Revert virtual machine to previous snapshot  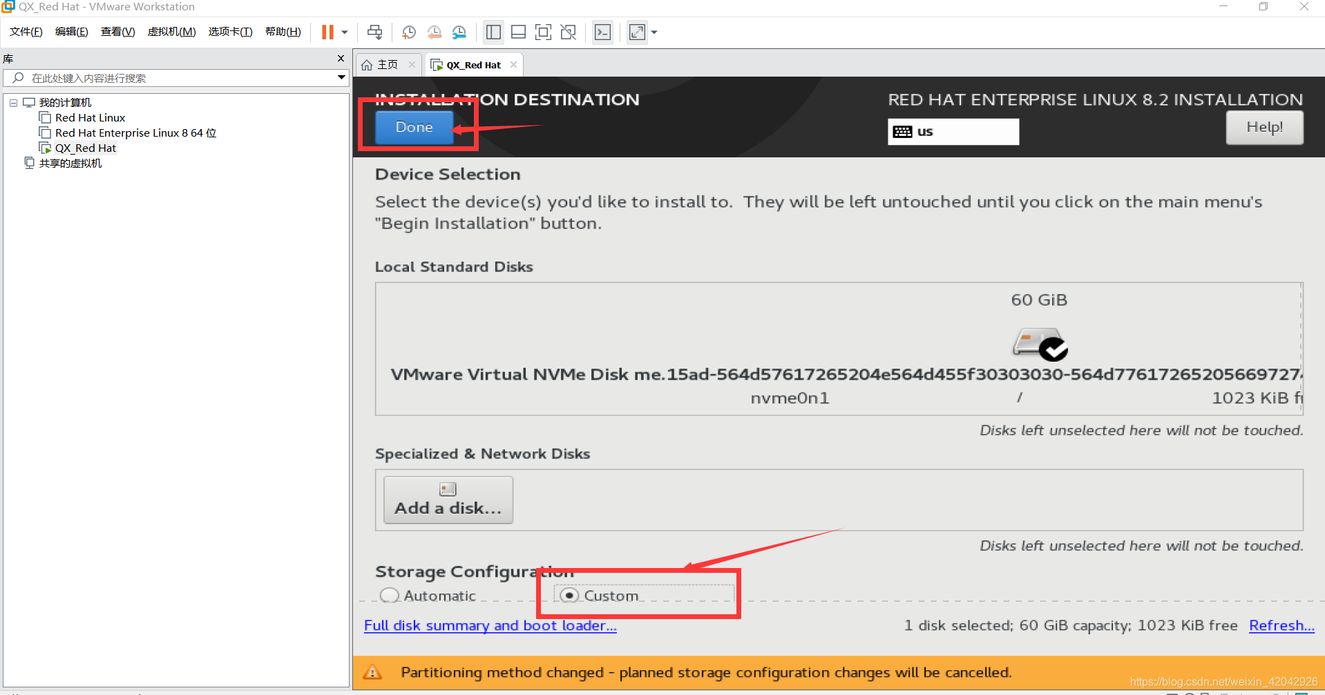pos(434,32)
